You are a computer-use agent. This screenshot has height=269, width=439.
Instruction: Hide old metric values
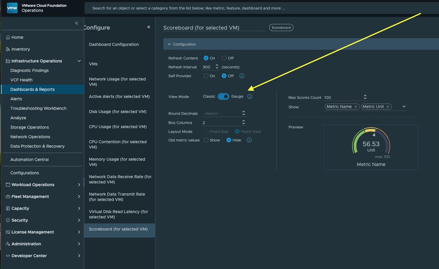[229, 140]
